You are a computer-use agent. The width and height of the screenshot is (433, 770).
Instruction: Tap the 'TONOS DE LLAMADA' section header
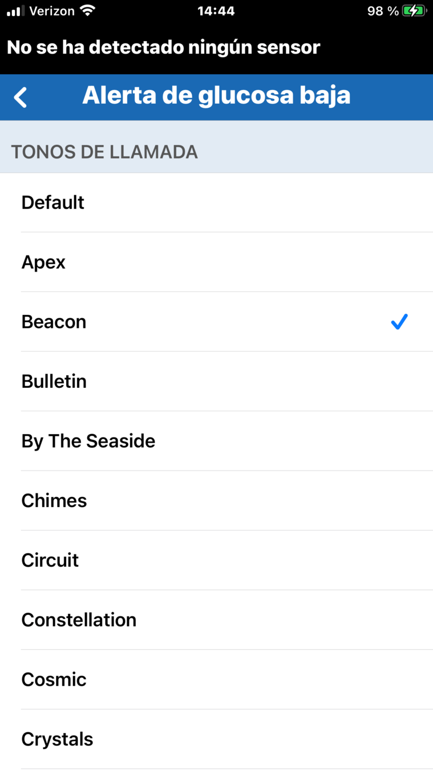click(x=104, y=152)
